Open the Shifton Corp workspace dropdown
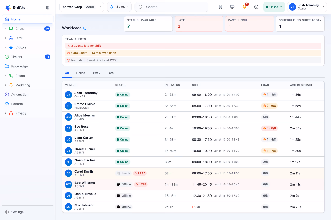 [82, 7]
